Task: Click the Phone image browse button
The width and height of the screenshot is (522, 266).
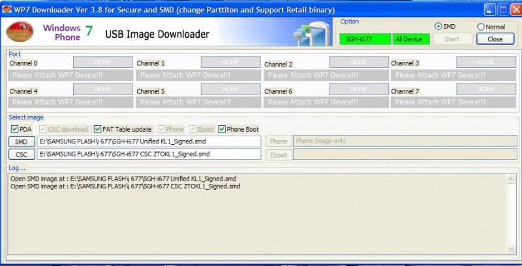Action: [279, 141]
